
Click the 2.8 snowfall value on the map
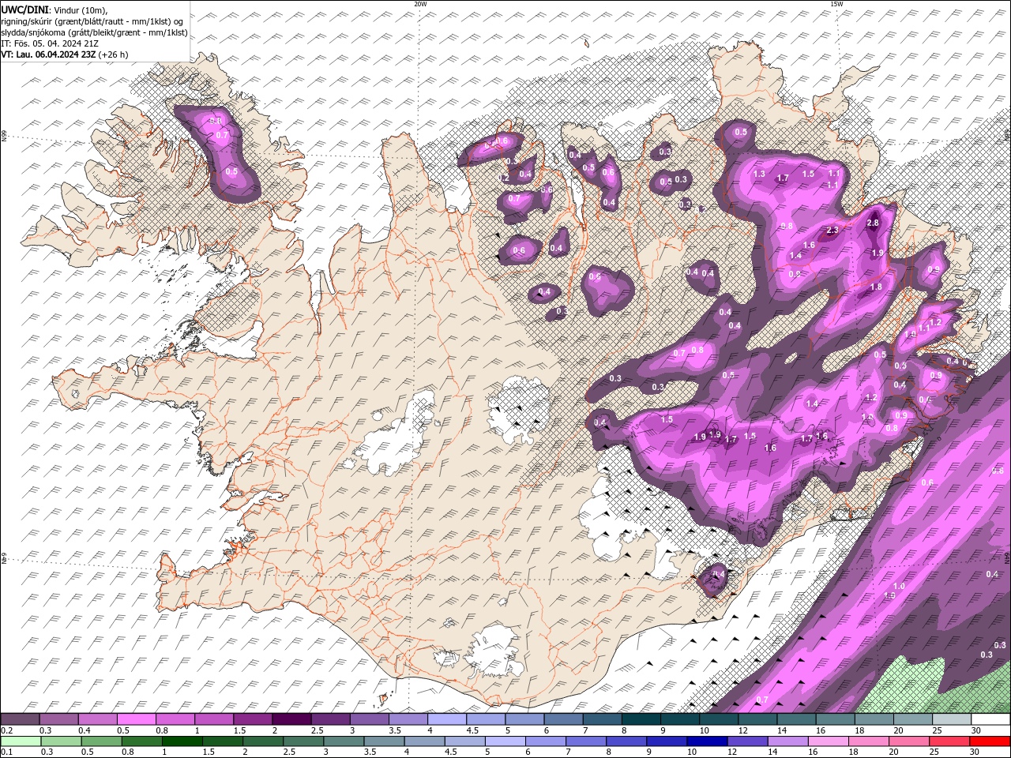(873, 223)
